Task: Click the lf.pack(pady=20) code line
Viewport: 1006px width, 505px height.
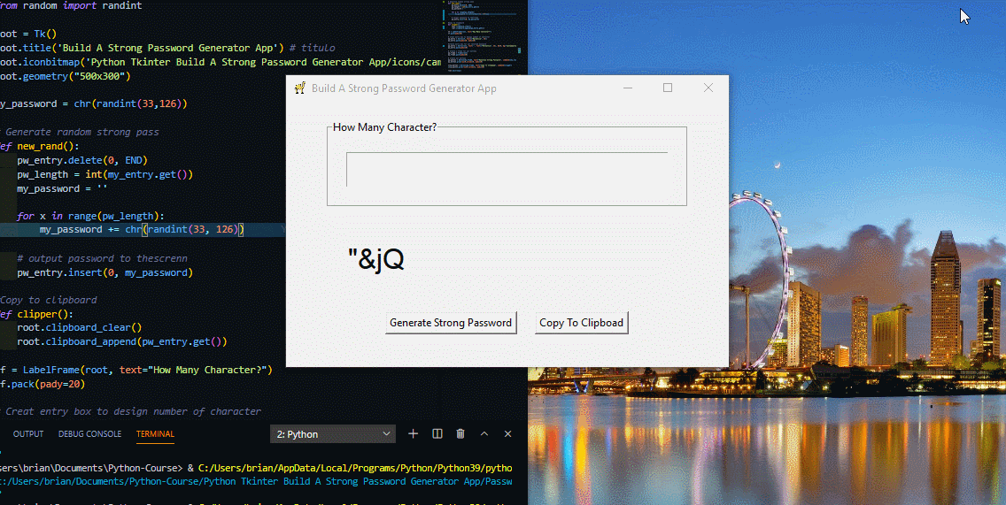Action: [x=43, y=384]
